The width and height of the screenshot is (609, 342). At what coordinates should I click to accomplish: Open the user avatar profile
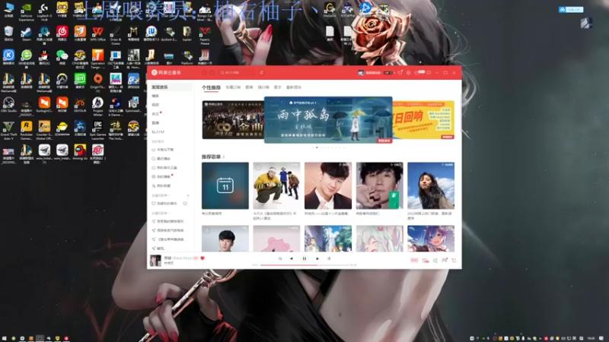click(361, 72)
